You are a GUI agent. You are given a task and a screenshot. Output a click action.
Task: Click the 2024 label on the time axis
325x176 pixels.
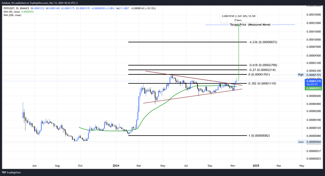coord(116,165)
